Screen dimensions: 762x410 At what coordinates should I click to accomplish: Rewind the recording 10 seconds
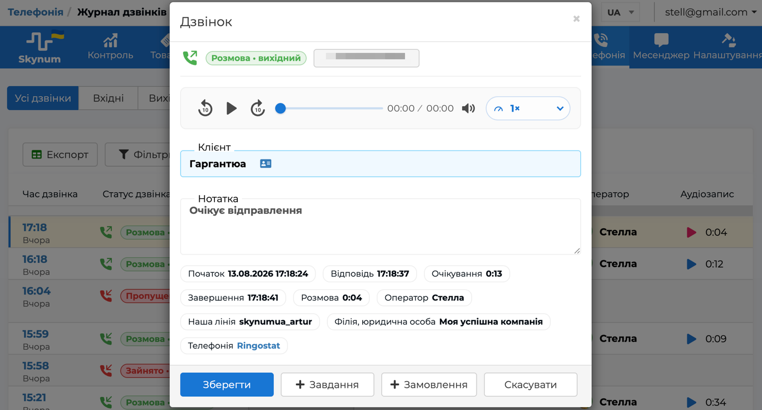point(205,108)
